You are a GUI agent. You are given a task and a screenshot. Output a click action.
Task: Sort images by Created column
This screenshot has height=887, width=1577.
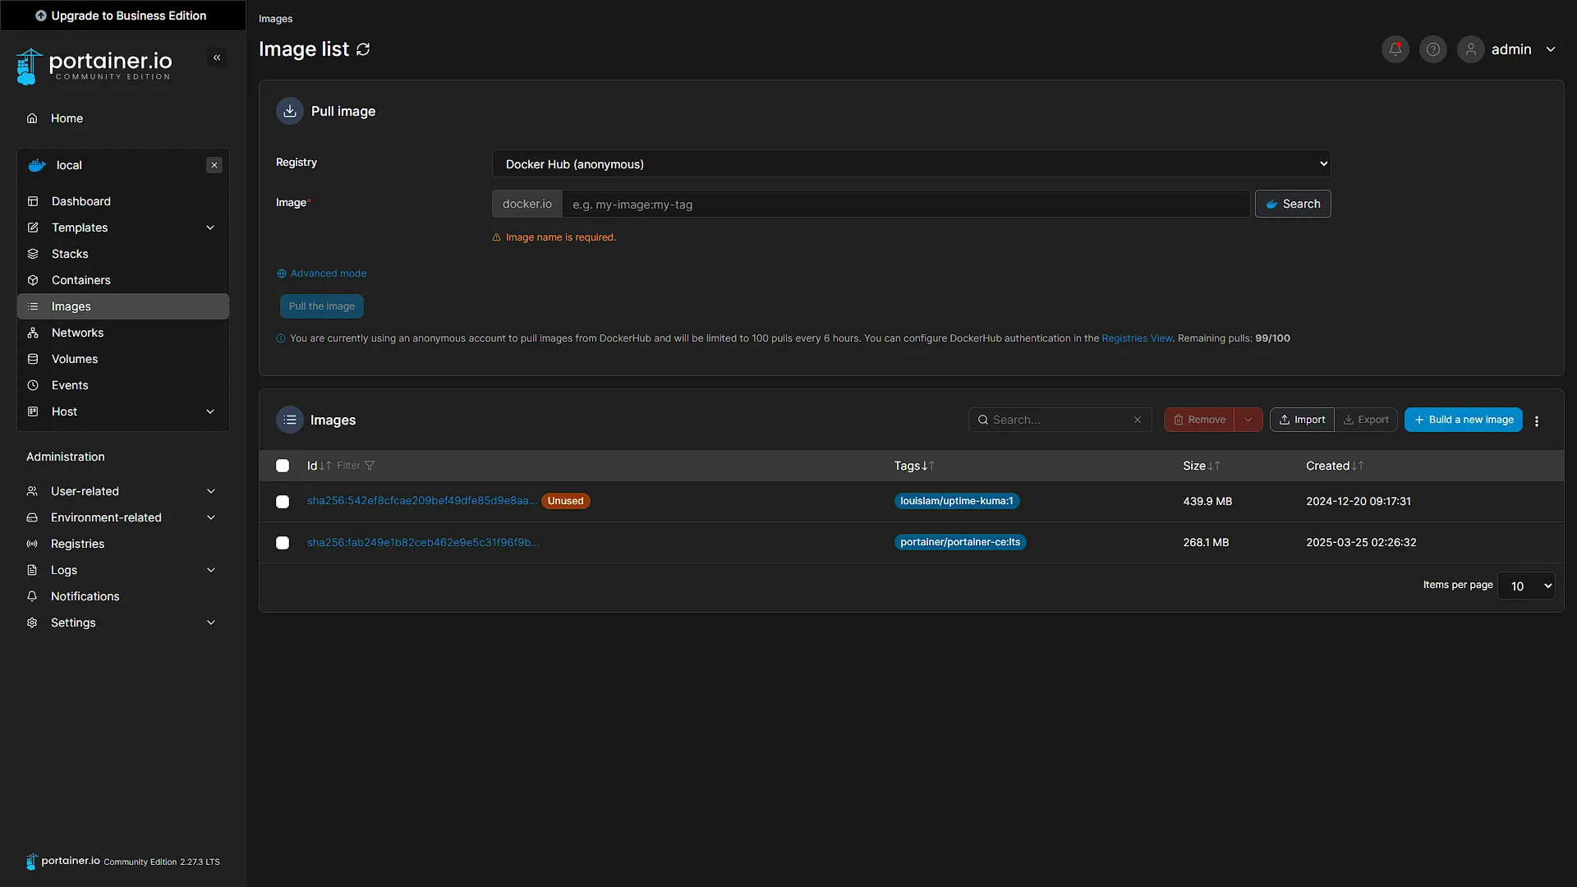click(1335, 466)
